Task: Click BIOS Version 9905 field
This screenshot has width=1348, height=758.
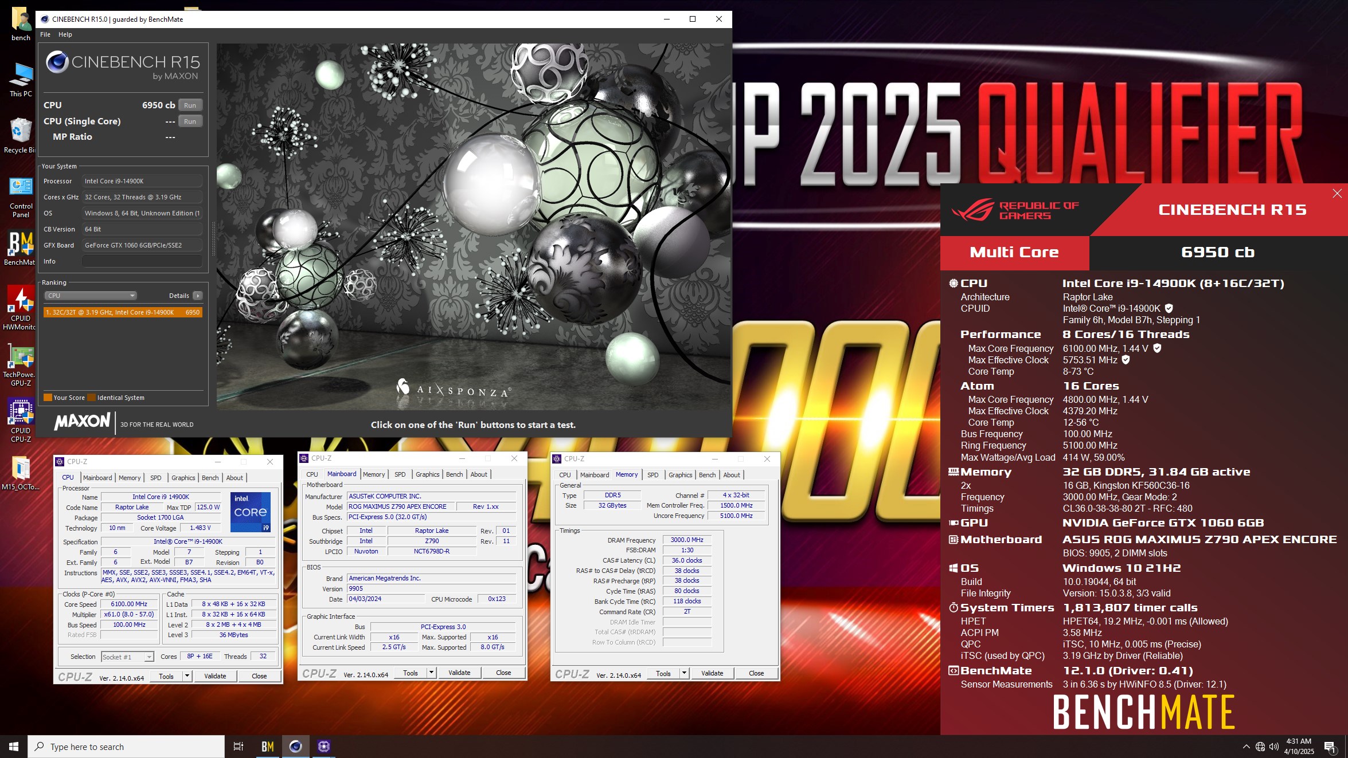Action: pos(432,588)
